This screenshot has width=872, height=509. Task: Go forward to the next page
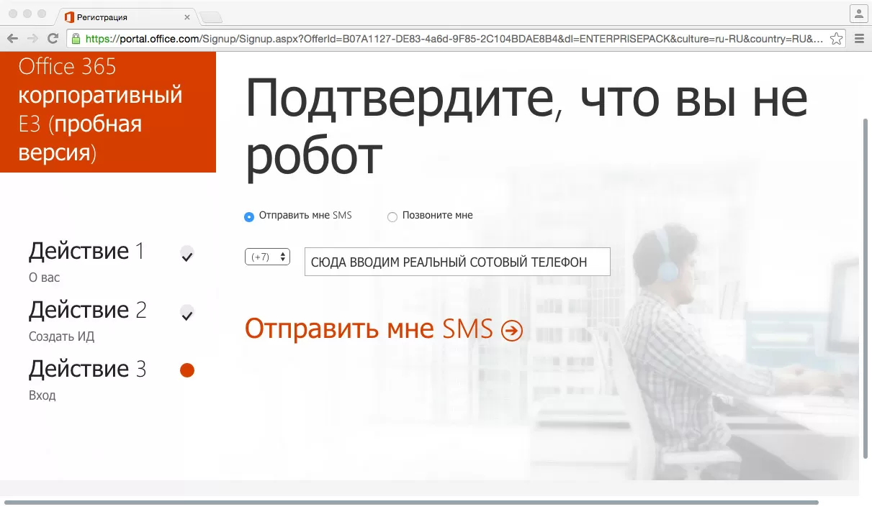pos(32,39)
